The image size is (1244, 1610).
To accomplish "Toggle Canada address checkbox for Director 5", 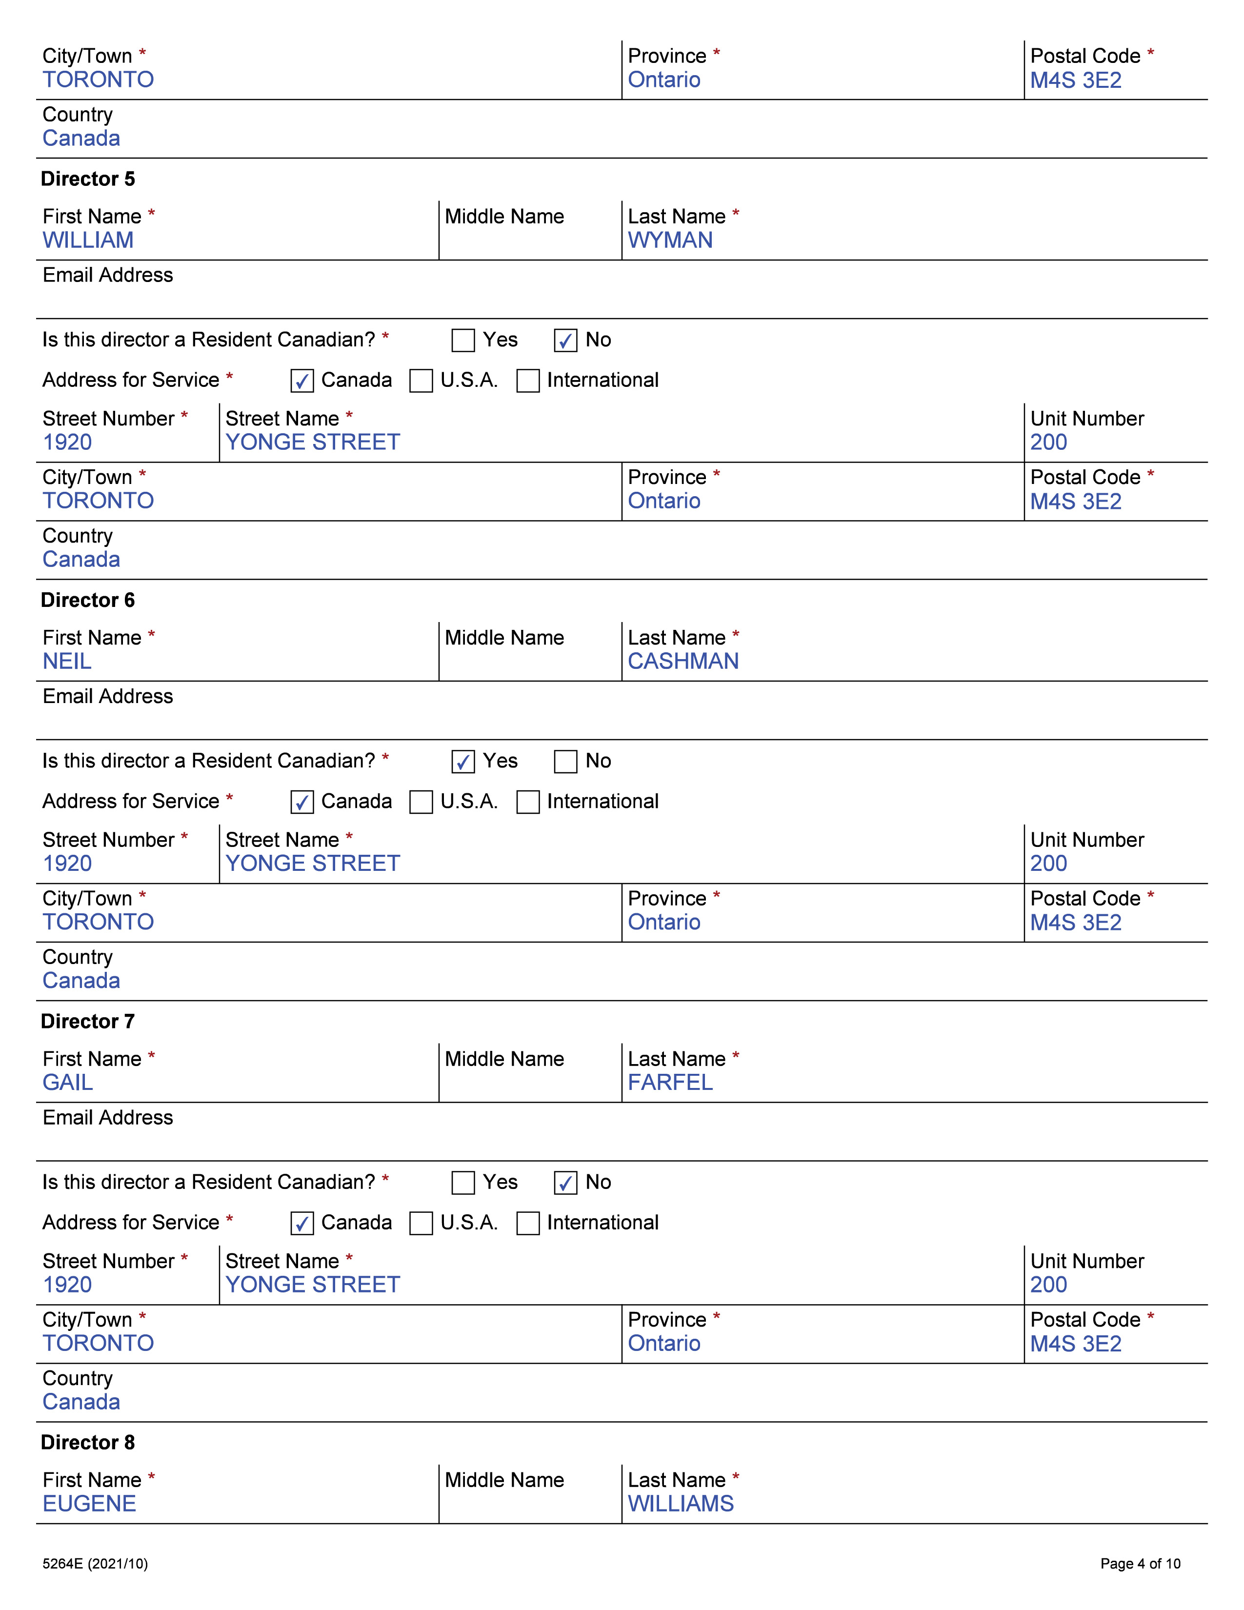I will 302,381.
